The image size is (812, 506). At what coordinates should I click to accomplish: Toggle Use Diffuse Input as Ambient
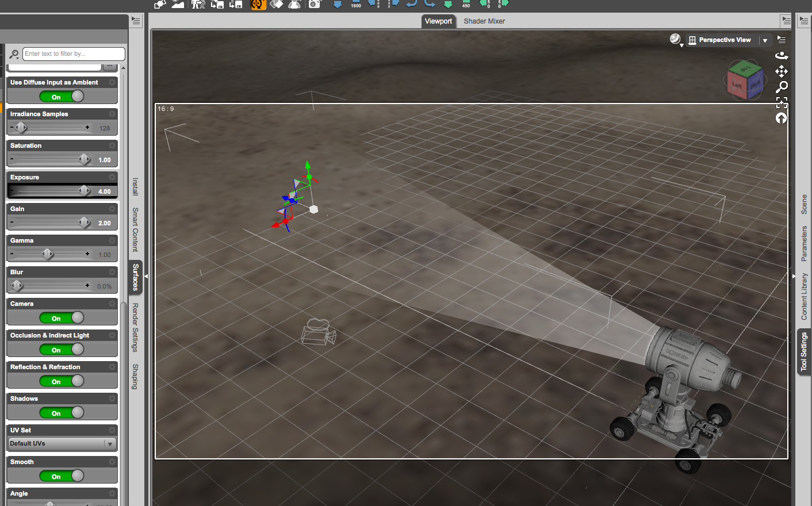click(62, 97)
